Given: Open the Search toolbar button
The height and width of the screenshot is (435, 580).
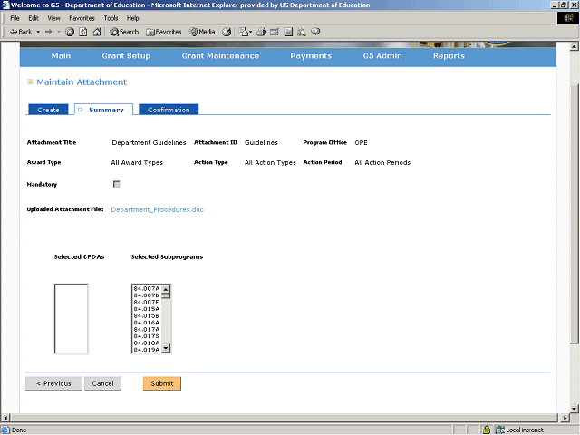Looking at the screenshot, I should (x=124, y=32).
